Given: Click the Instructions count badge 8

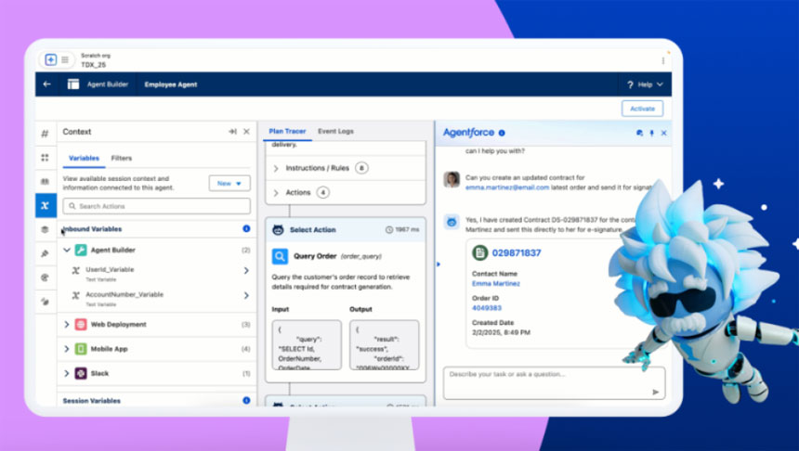Looking at the screenshot, I should point(361,168).
